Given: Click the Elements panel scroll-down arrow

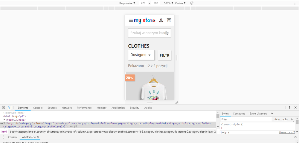Looking at the screenshot, I should click(x=218, y=127).
